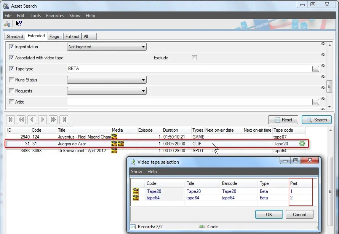This screenshot has width=339, height=234.
Task: Uncheck the Ingest status checkbox
Action: [12, 47]
